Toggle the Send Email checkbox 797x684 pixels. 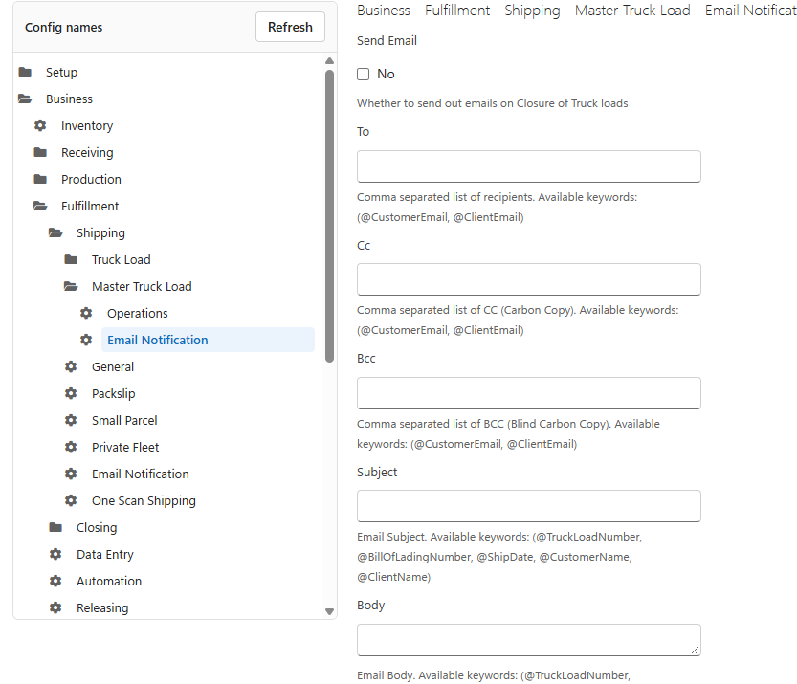[363, 75]
